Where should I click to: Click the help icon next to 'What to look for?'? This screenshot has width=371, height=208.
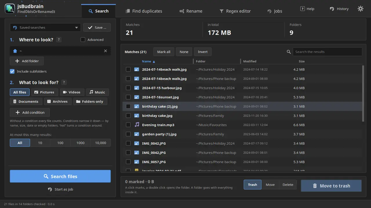click(64, 82)
